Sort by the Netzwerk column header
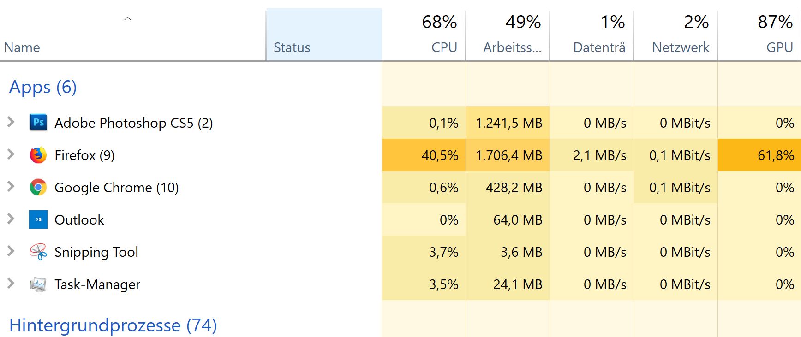Image resolution: width=801 pixels, height=337 pixels. pyautogui.click(x=681, y=47)
